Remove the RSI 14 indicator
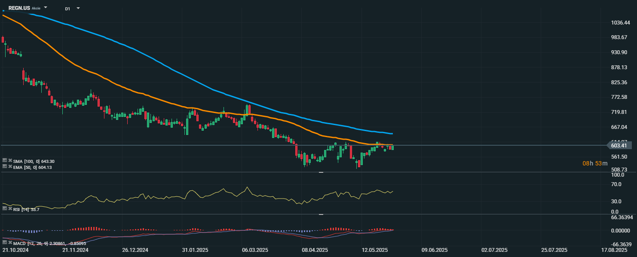 tap(10, 209)
